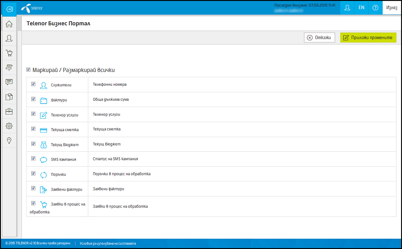
Task: Uncheck the Поръчки checkbox
Action: (33, 174)
